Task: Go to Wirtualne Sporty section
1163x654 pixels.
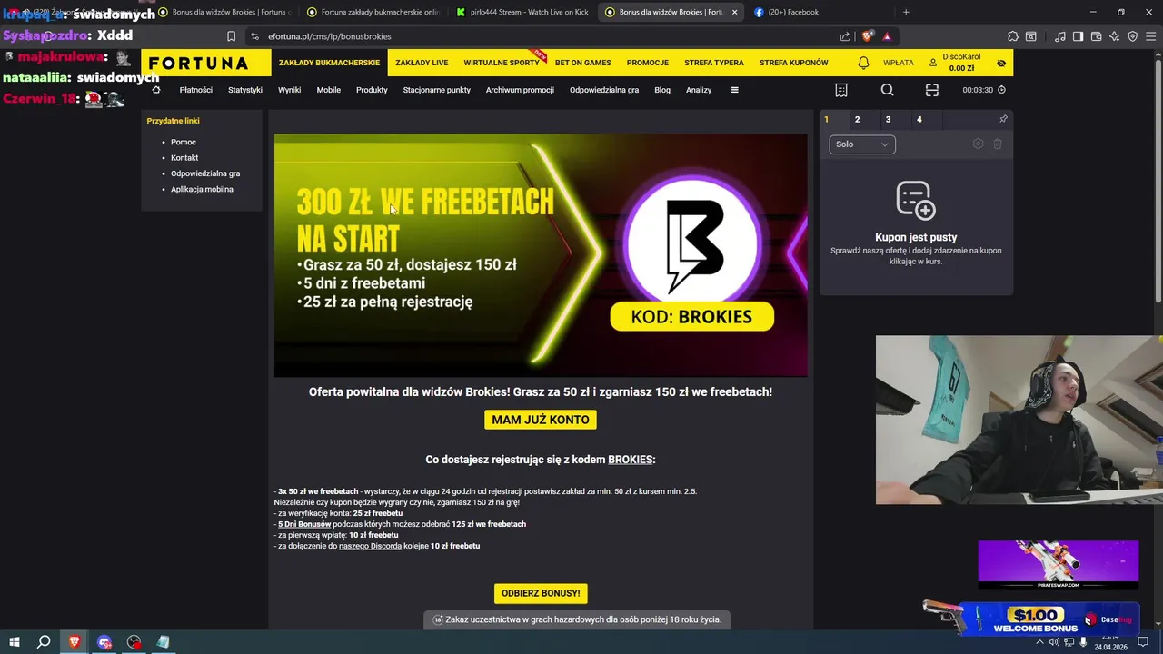Action: click(502, 63)
